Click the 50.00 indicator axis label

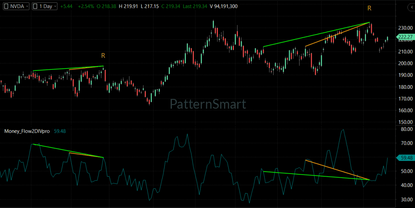click(406, 171)
